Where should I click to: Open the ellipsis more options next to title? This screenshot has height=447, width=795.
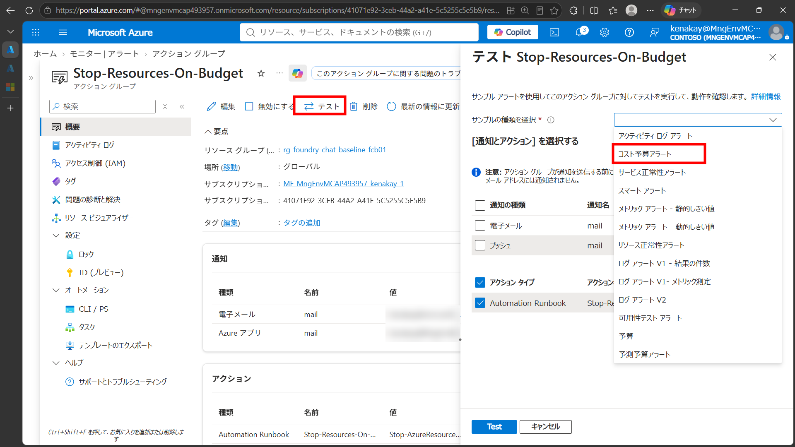pyautogui.click(x=279, y=73)
